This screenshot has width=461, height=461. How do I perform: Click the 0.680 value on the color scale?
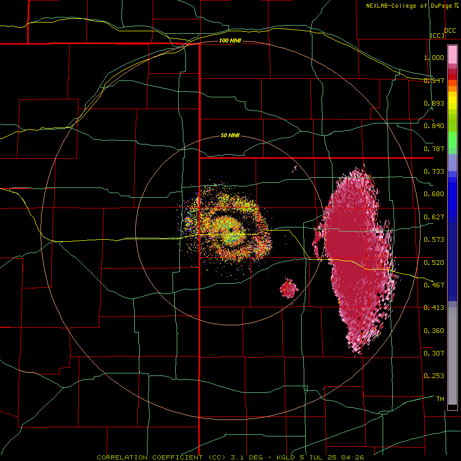coord(434,194)
